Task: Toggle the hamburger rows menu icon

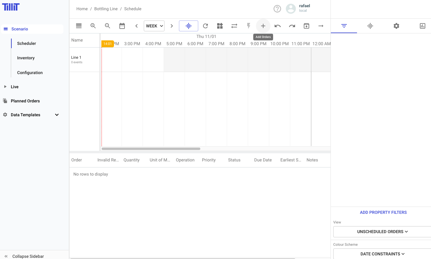Action: click(x=79, y=26)
